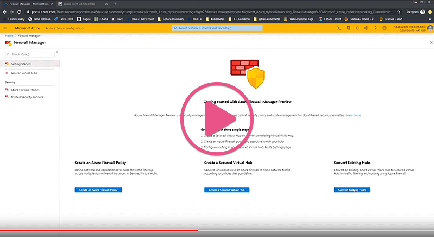The height and width of the screenshot is (237, 434).
Task: Open the Azure portal hamburger menu
Action: pos(5,28)
